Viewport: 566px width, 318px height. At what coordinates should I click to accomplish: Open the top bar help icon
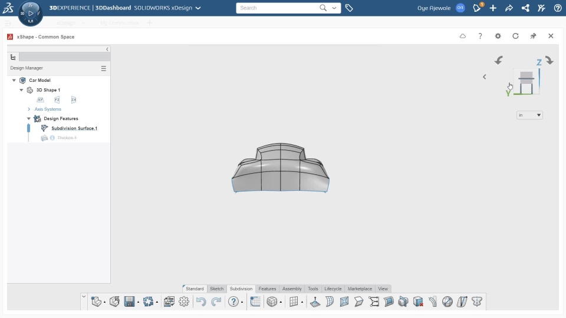click(558, 8)
